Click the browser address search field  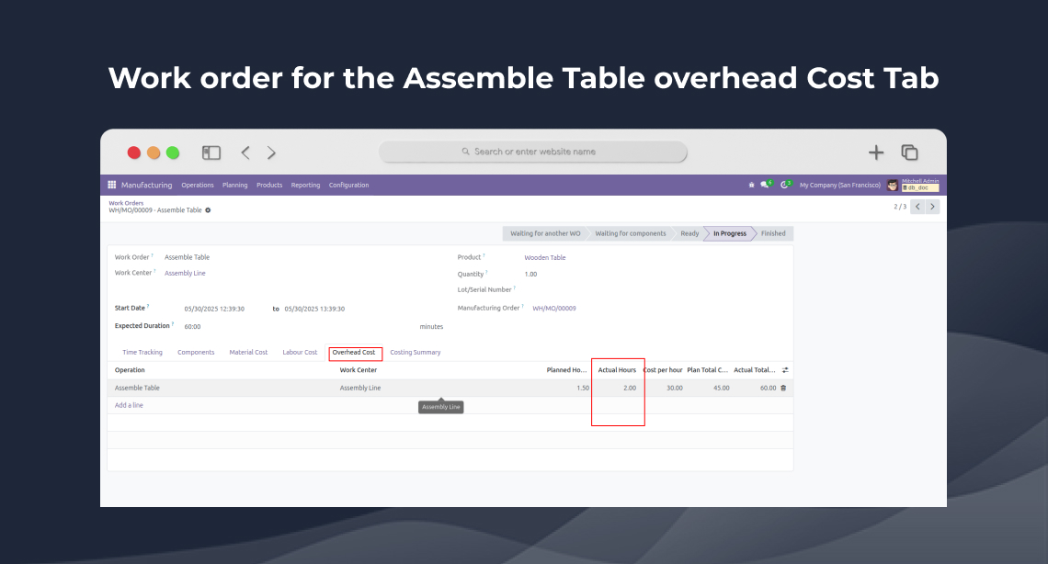[532, 152]
